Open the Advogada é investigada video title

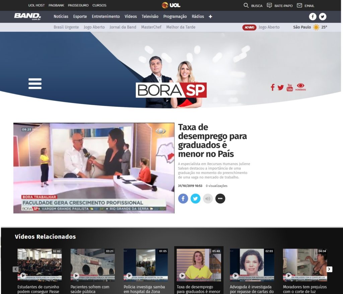tap(252, 289)
